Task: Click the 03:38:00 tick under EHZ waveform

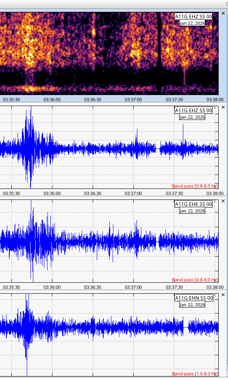Action: [215, 193]
